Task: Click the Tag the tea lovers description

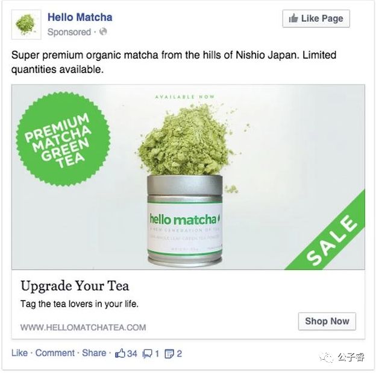Action: coord(80,304)
